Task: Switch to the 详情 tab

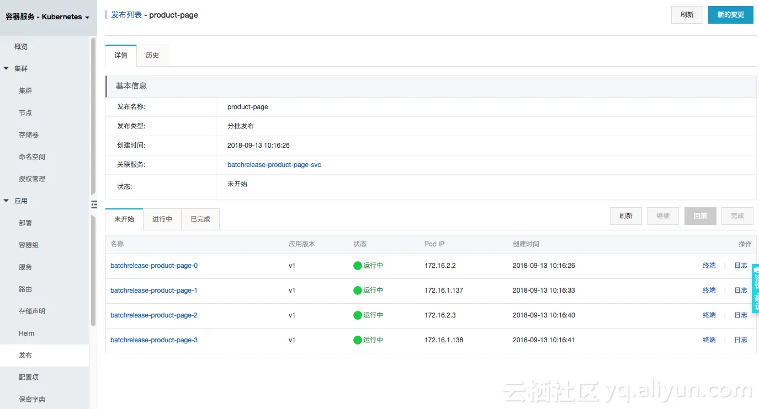Action: [x=121, y=56]
